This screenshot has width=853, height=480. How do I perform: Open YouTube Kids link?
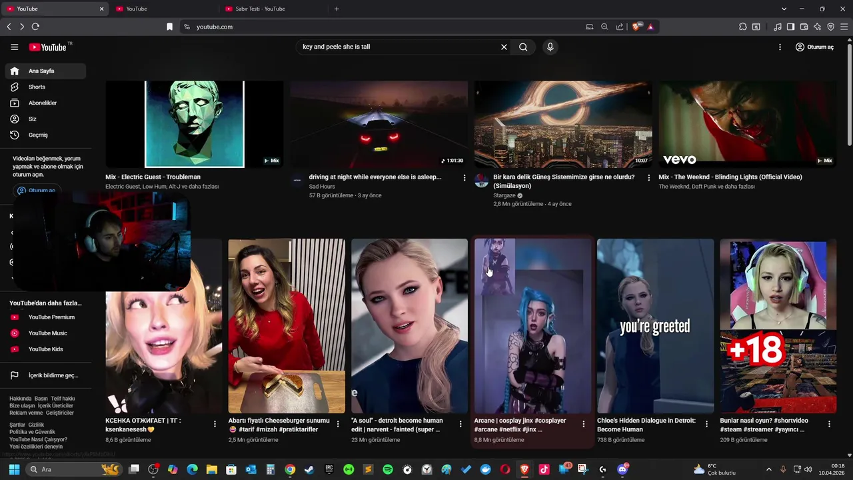coord(45,349)
